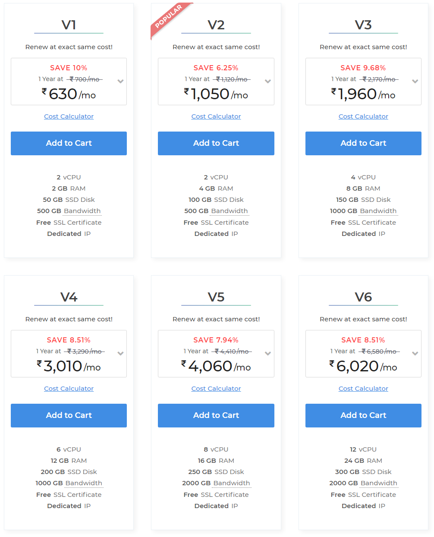
Task: Add the V5 plan to cart
Action: [216, 415]
